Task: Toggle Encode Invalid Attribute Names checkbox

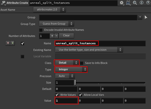Action: tap(41, 30)
